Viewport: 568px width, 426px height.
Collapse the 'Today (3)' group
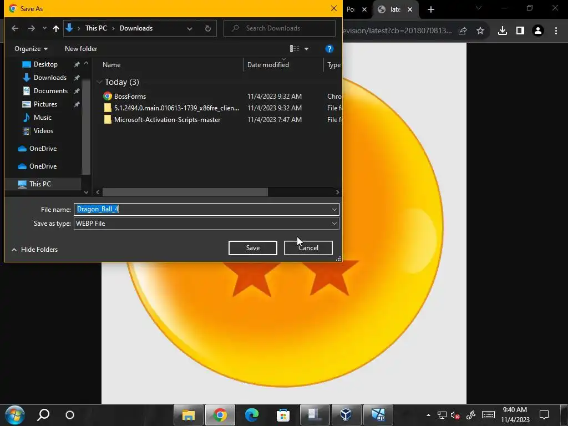pyautogui.click(x=99, y=82)
